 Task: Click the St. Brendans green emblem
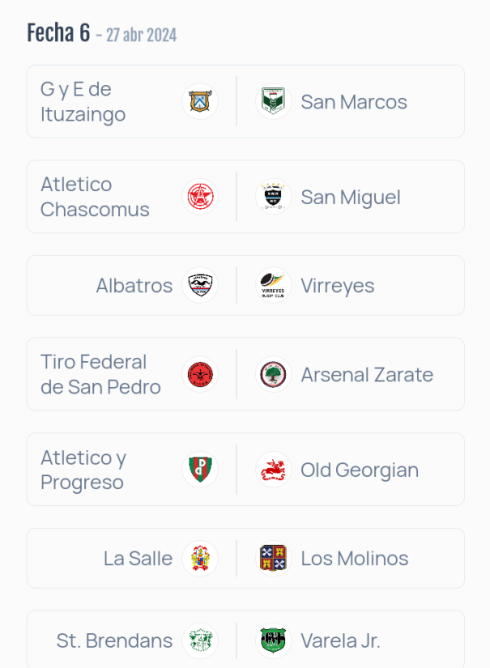(200, 640)
